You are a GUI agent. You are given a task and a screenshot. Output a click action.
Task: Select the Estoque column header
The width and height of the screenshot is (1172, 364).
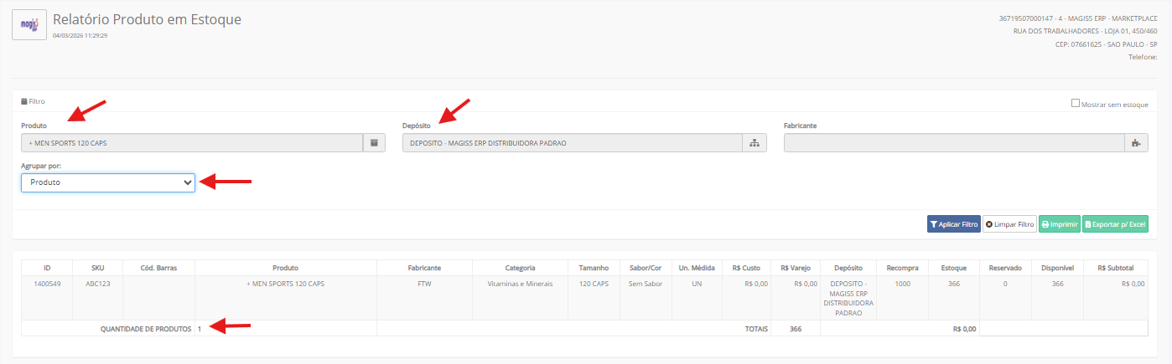(953, 268)
